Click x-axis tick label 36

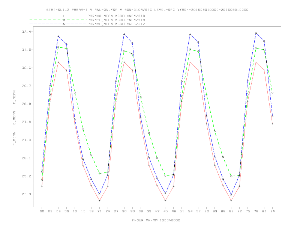(x=141, y=211)
